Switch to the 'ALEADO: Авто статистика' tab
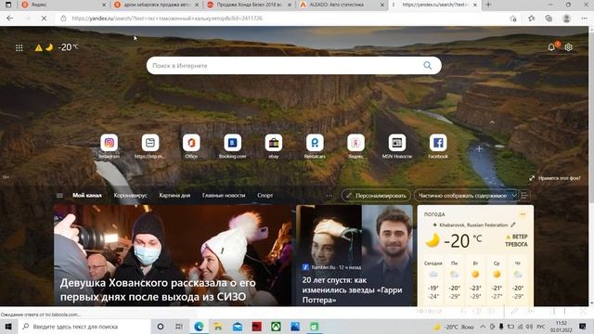The image size is (594, 334). 341,5
